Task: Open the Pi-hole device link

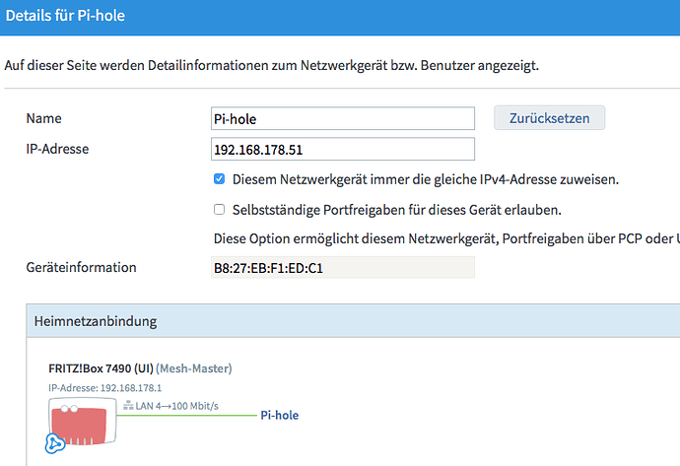Action: click(x=279, y=416)
